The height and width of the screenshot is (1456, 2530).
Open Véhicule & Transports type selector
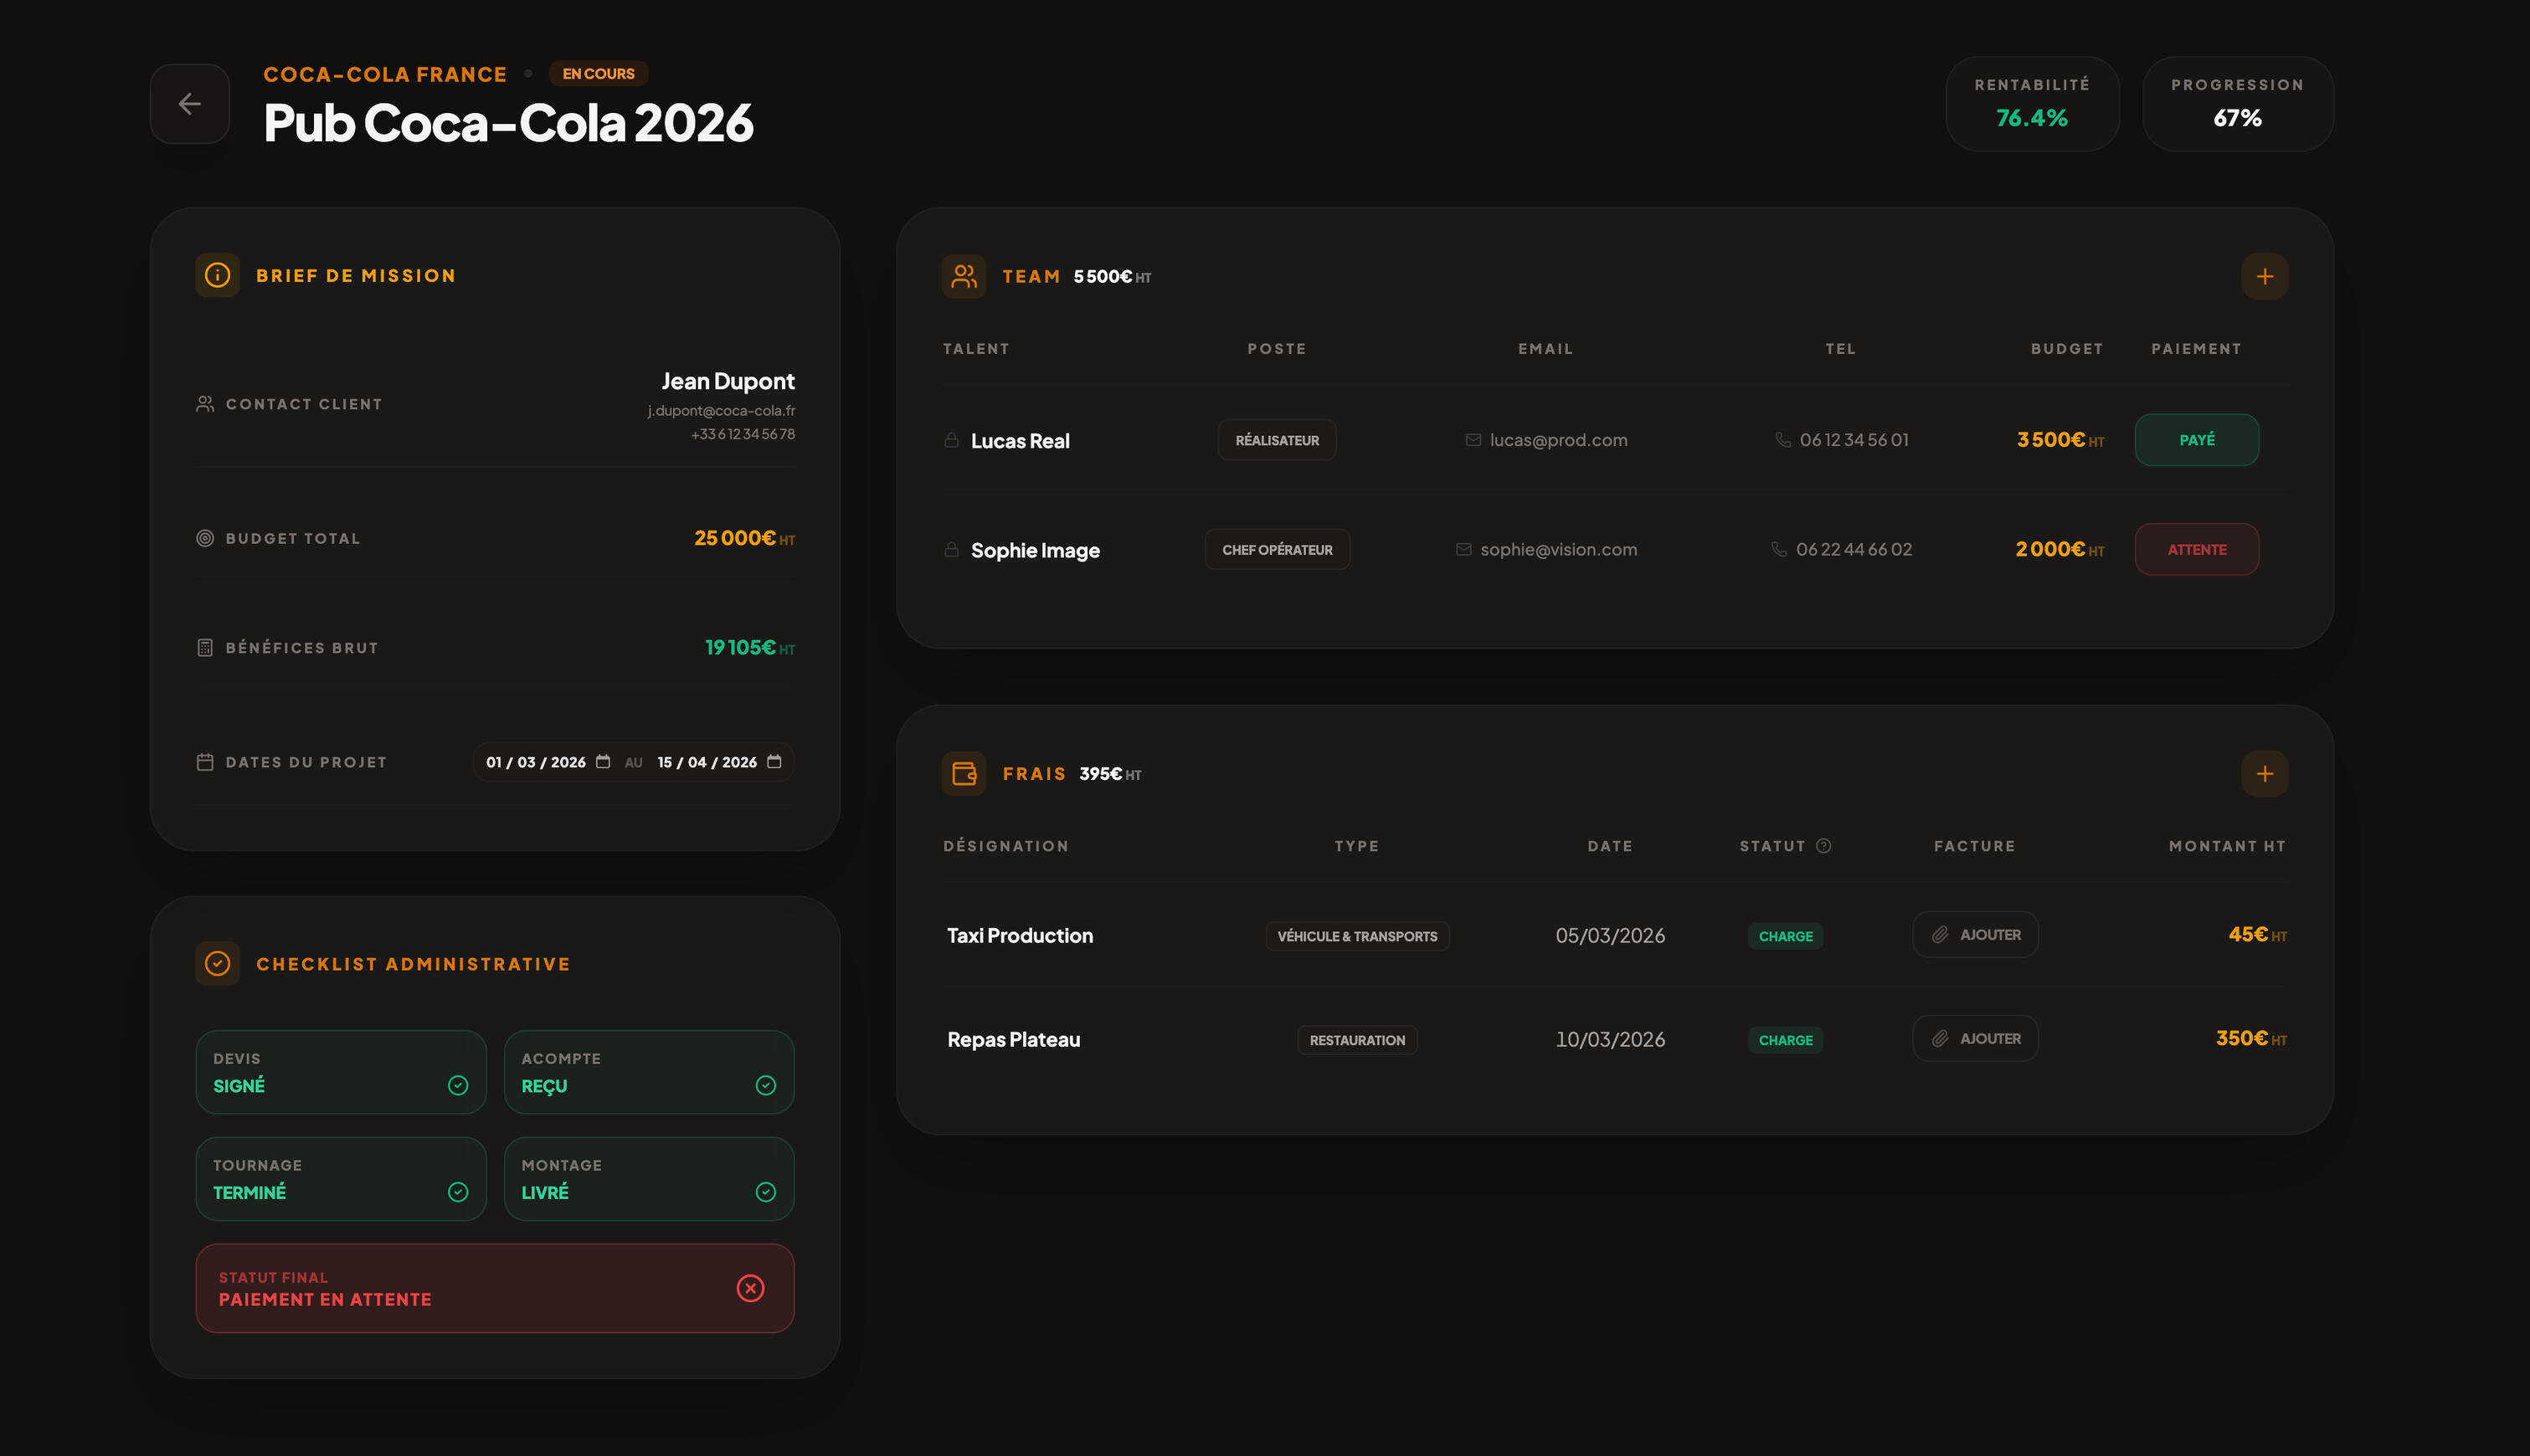click(1356, 936)
